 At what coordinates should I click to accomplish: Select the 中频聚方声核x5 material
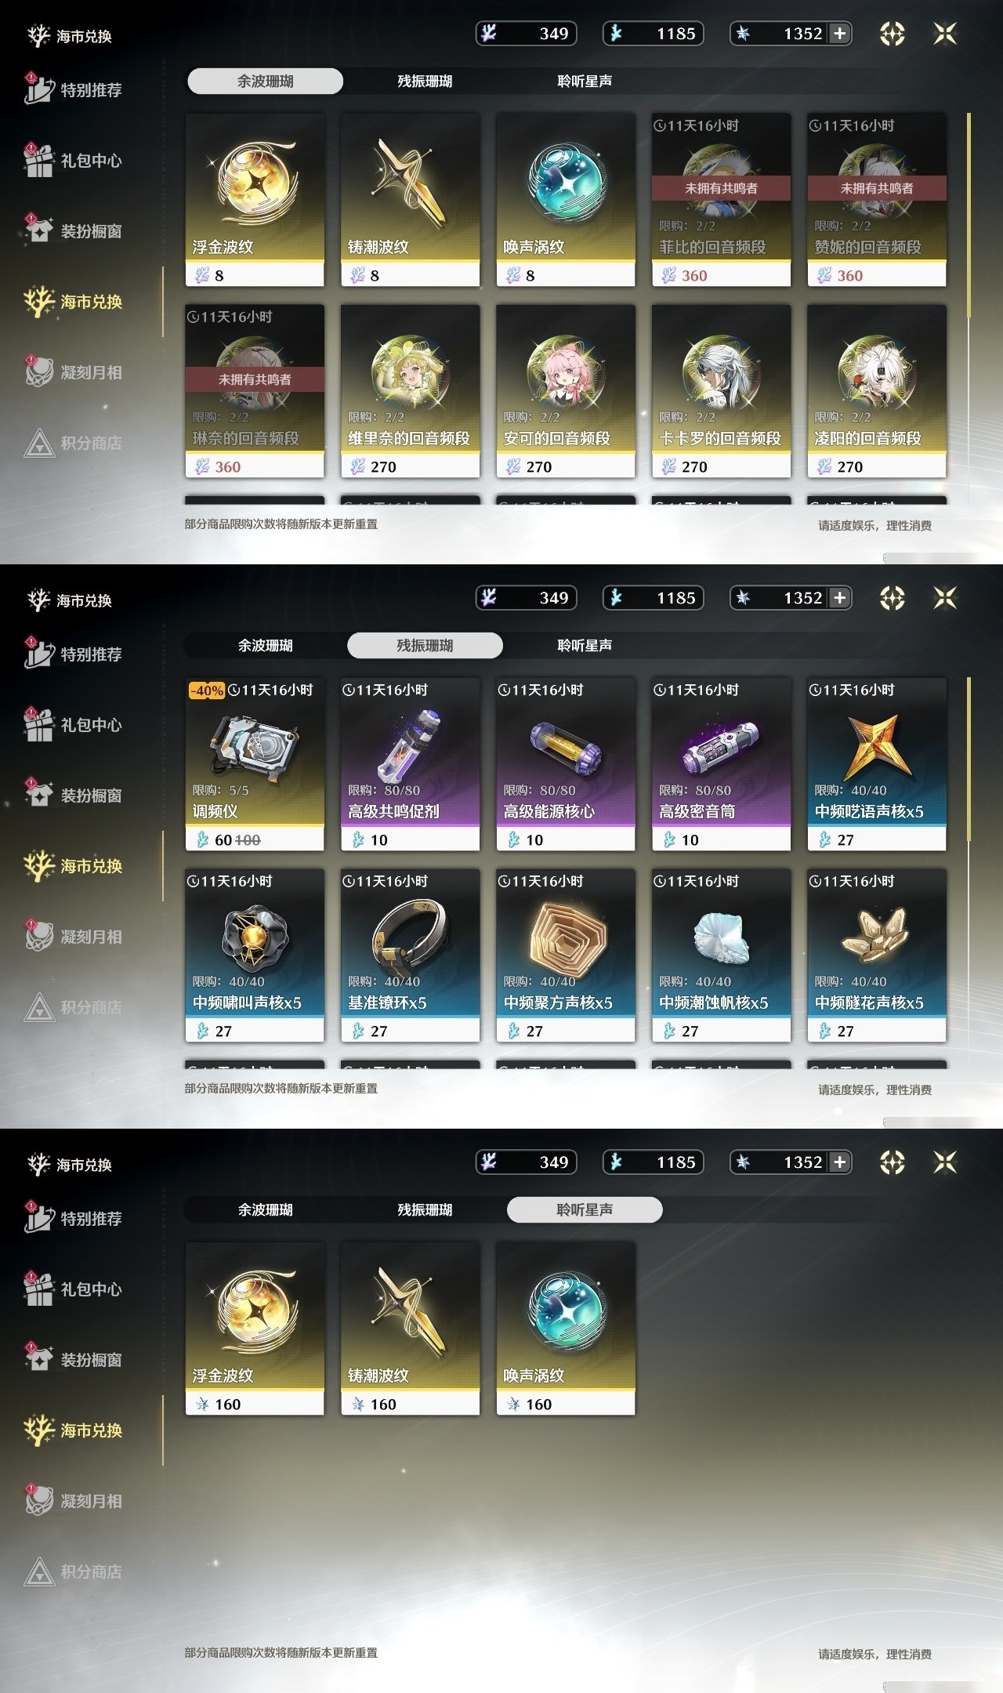566,955
